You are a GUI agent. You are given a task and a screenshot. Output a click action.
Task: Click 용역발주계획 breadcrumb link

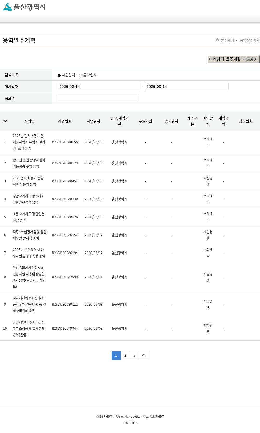click(x=249, y=40)
